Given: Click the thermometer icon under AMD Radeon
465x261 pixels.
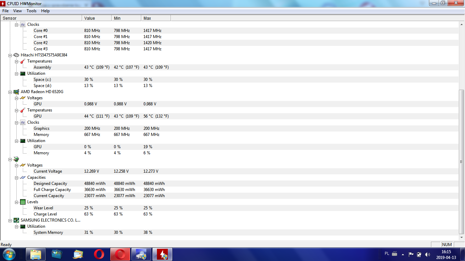Looking at the screenshot, I should (23, 110).
